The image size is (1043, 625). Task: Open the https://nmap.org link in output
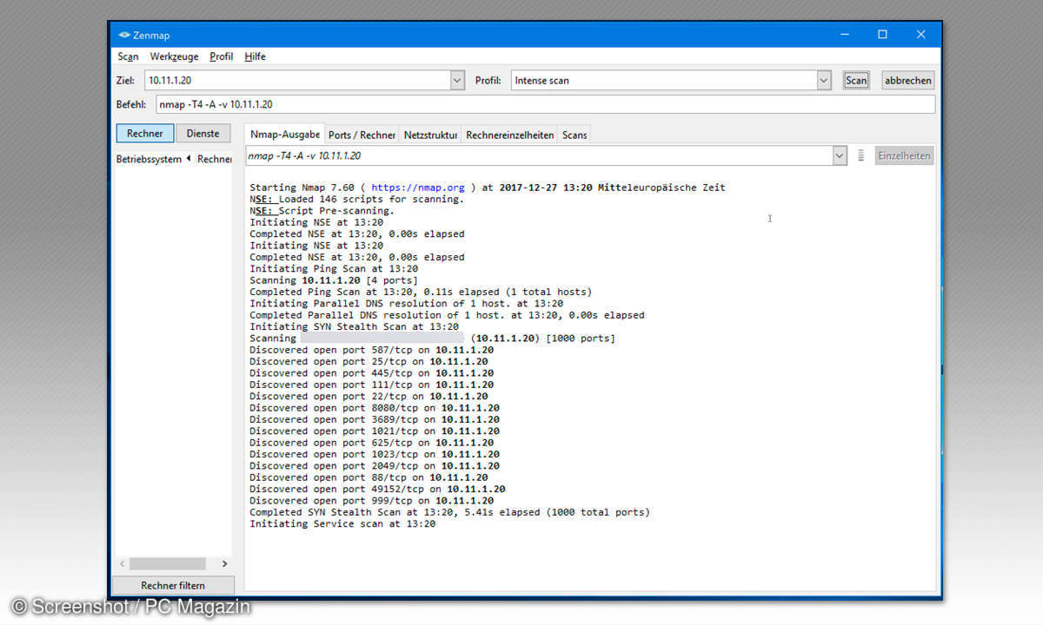418,187
